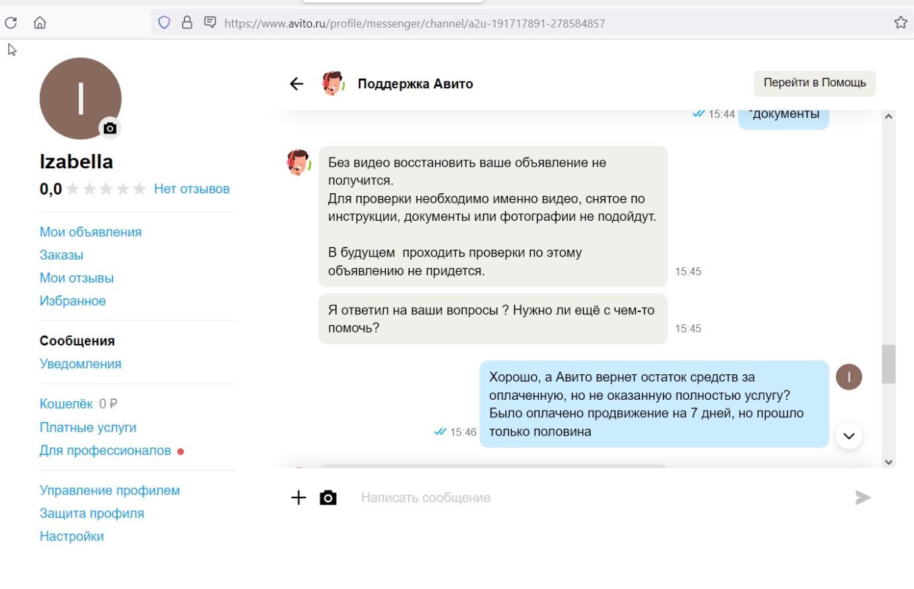
Task: Click the scrollbar down arrow in the chat
Action: [x=888, y=461]
